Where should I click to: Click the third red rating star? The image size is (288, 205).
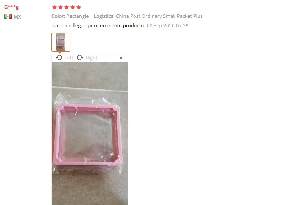point(67,7)
